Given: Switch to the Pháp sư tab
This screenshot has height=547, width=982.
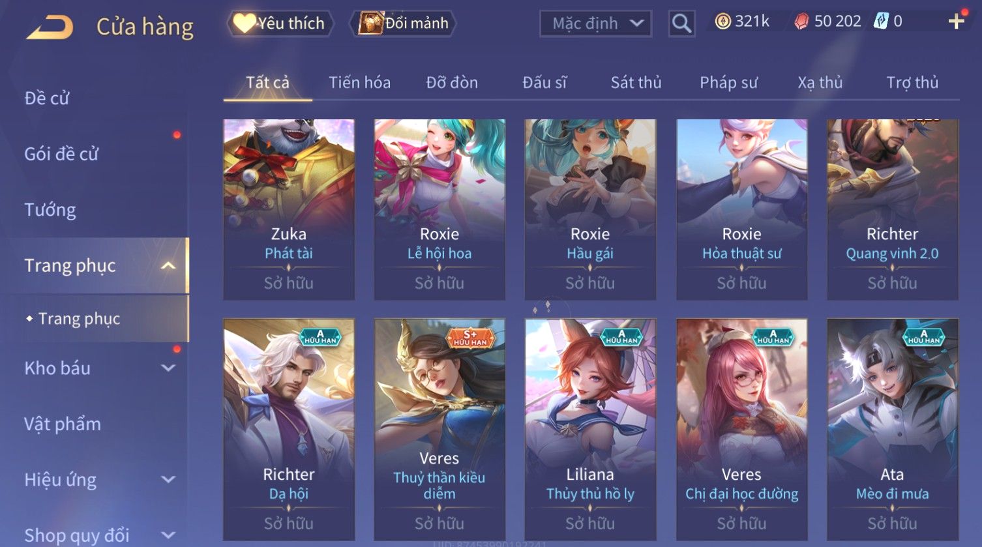Looking at the screenshot, I should (728, 83).
